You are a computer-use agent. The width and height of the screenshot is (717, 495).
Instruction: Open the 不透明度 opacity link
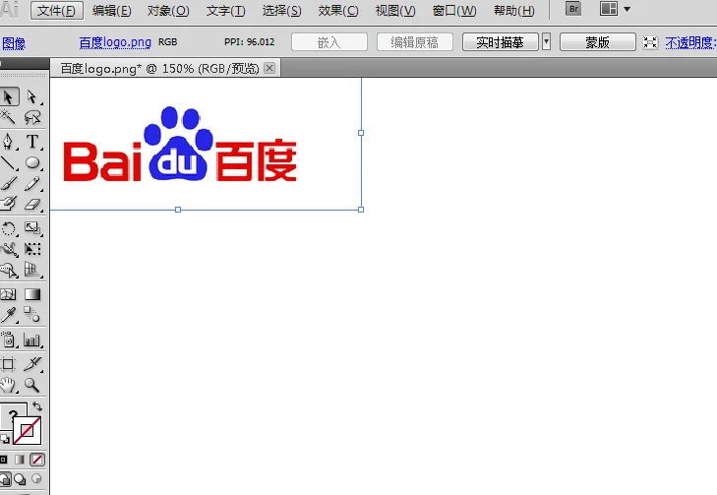point(690,42)
